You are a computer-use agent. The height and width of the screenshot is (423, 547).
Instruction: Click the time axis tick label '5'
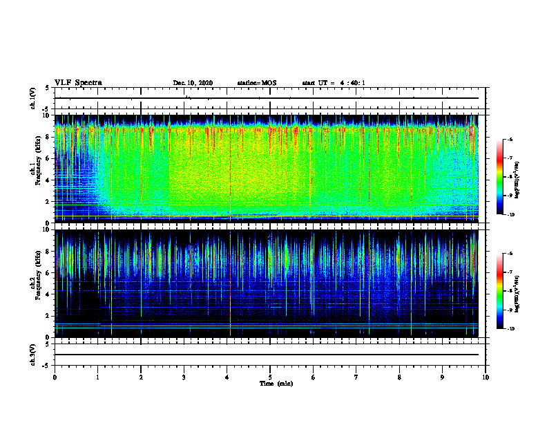click(270, 377)
